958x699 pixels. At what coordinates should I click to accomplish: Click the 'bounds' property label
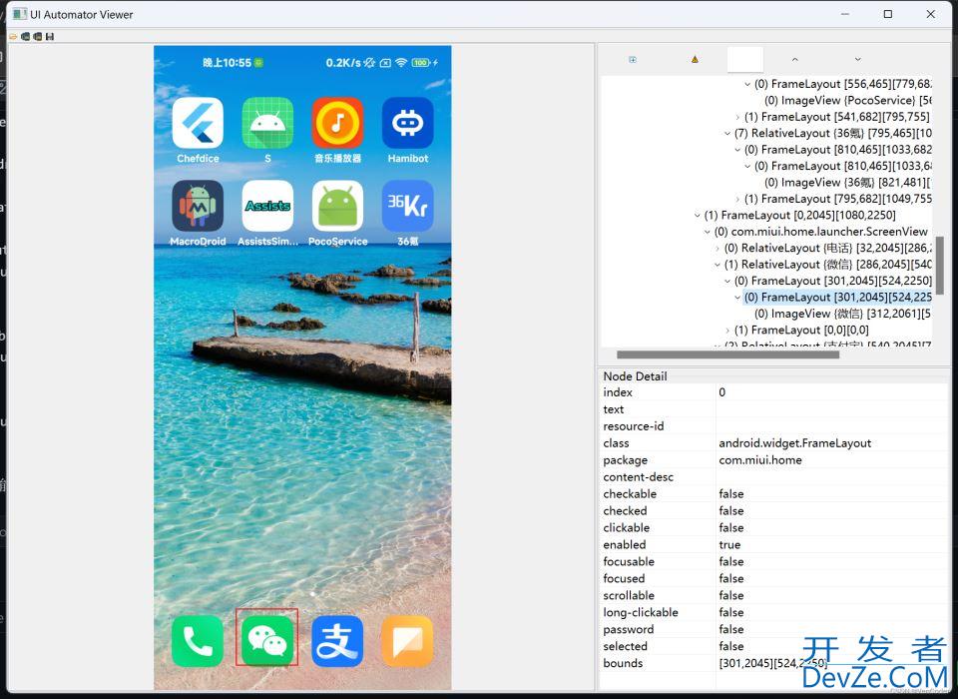623,663
